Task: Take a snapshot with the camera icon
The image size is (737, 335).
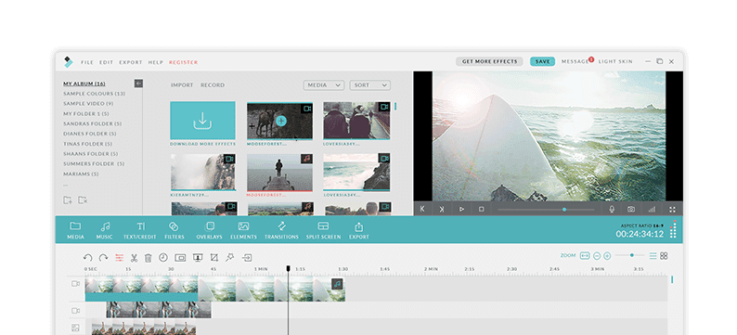Action: 631,209
